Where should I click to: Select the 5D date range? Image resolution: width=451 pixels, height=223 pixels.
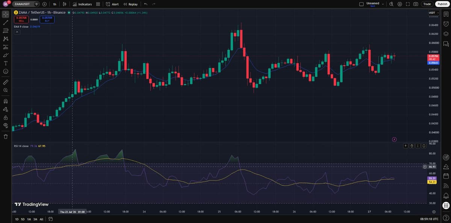(x=23, y=219)
